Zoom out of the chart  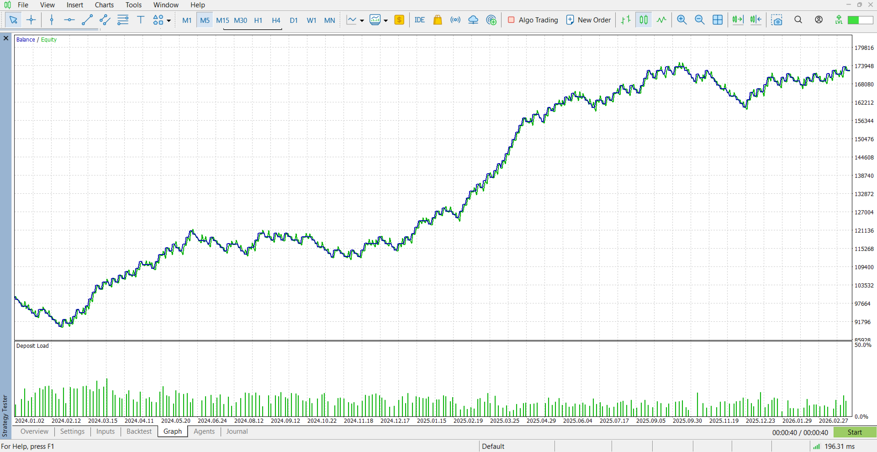pos(700,20)
